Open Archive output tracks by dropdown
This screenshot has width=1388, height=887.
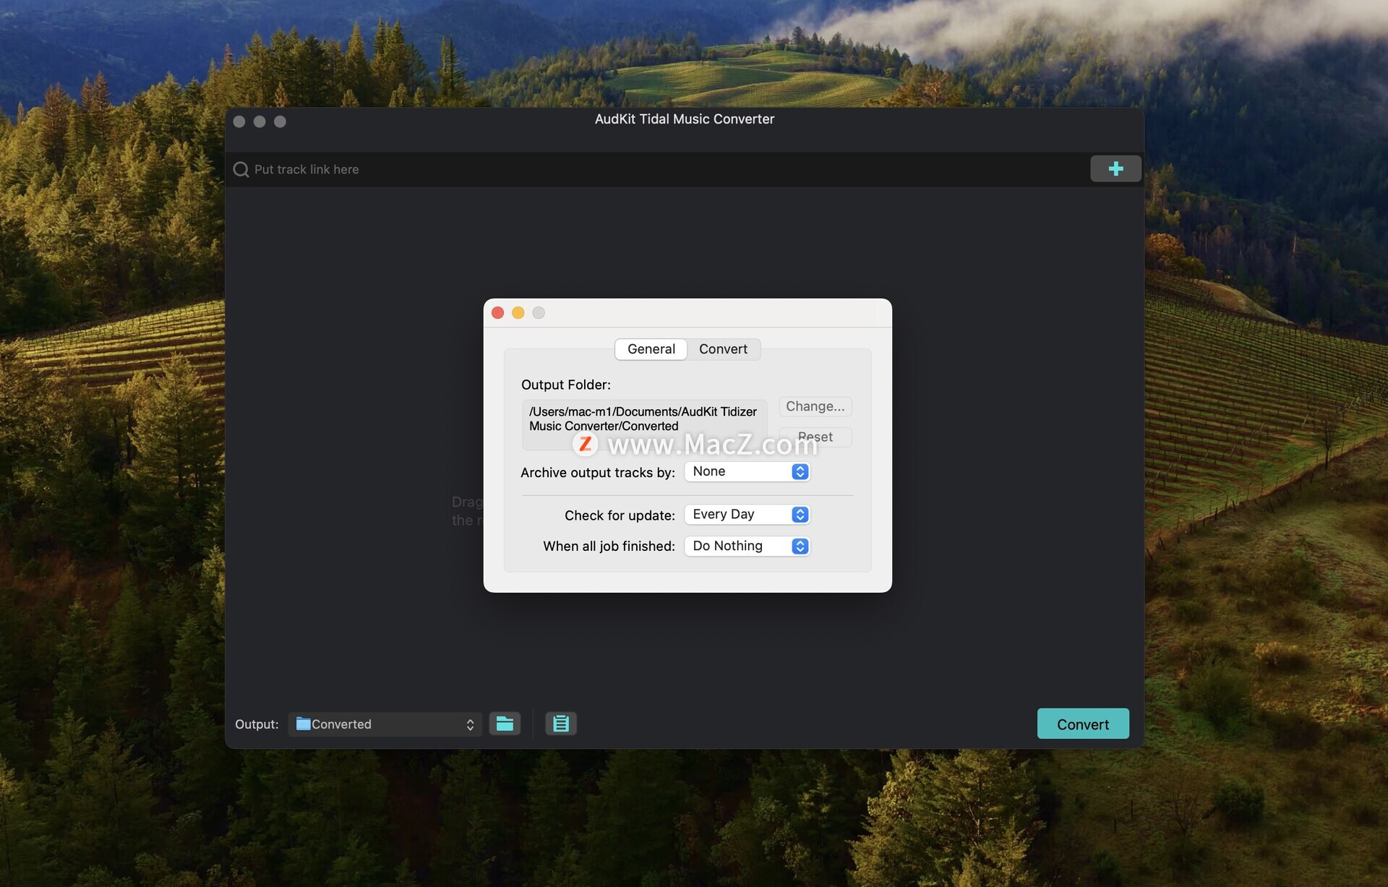click(747, 471)
